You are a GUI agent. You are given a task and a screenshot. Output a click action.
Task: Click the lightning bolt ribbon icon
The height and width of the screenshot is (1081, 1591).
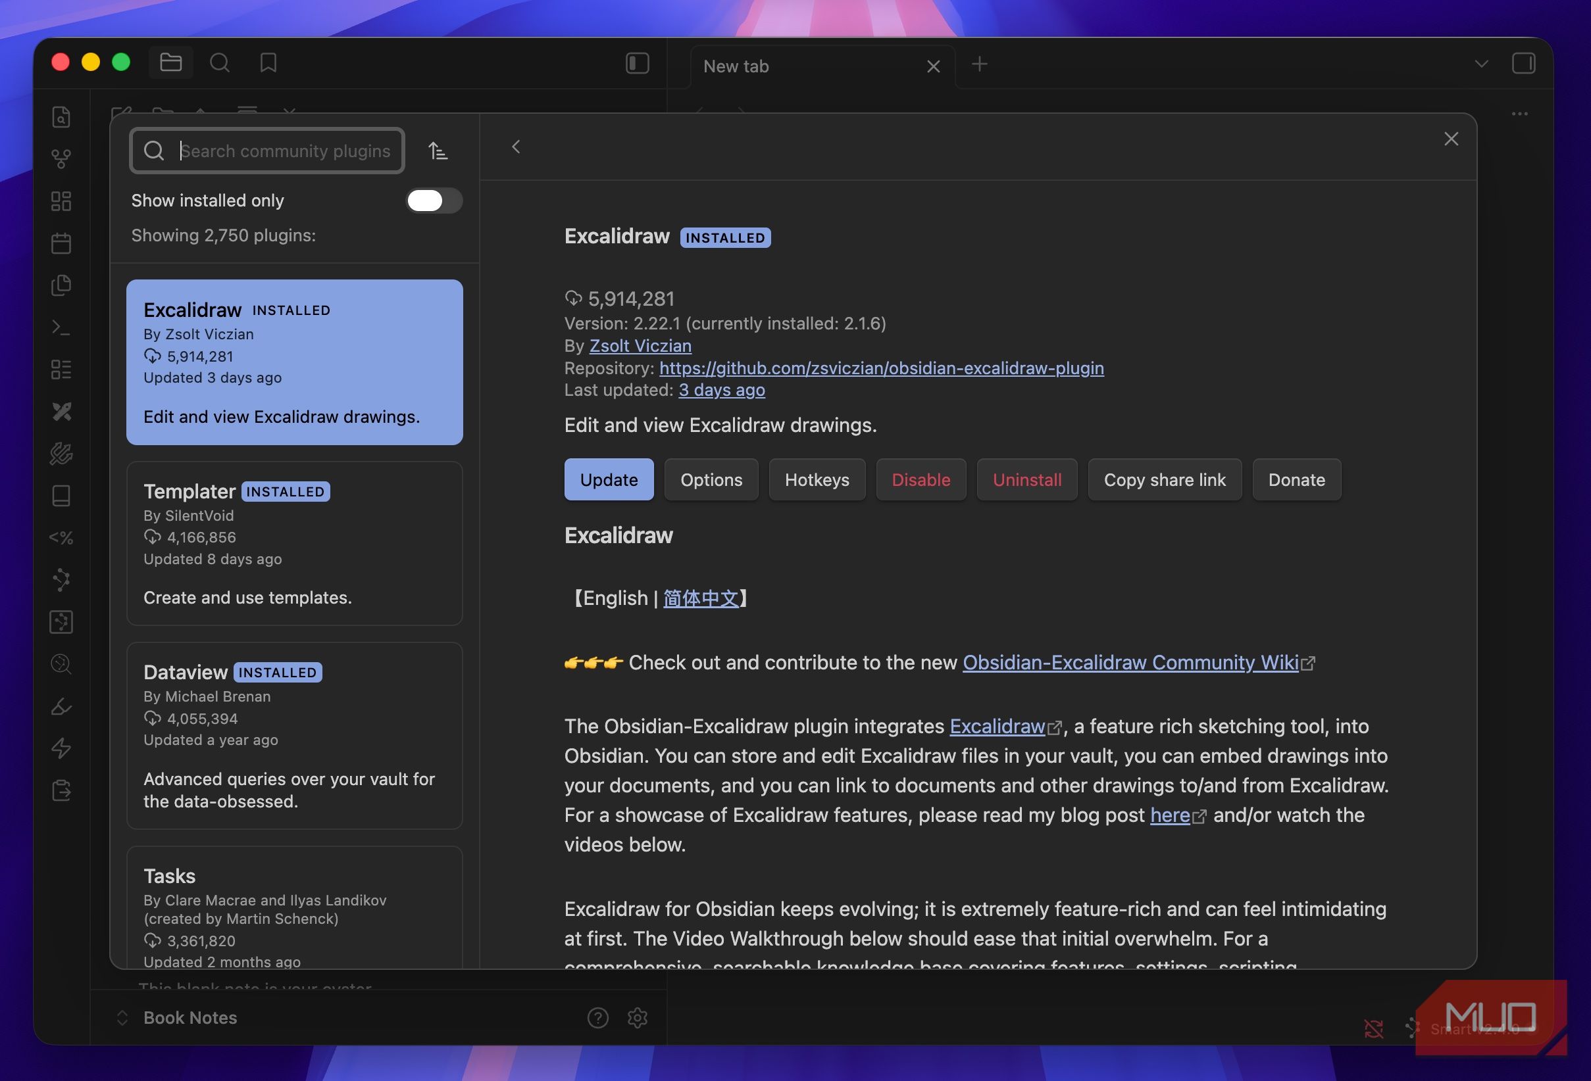(x=62, y=748)
